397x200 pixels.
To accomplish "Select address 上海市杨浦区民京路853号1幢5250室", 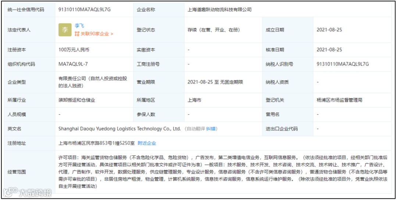I will [x=97, y=143].
